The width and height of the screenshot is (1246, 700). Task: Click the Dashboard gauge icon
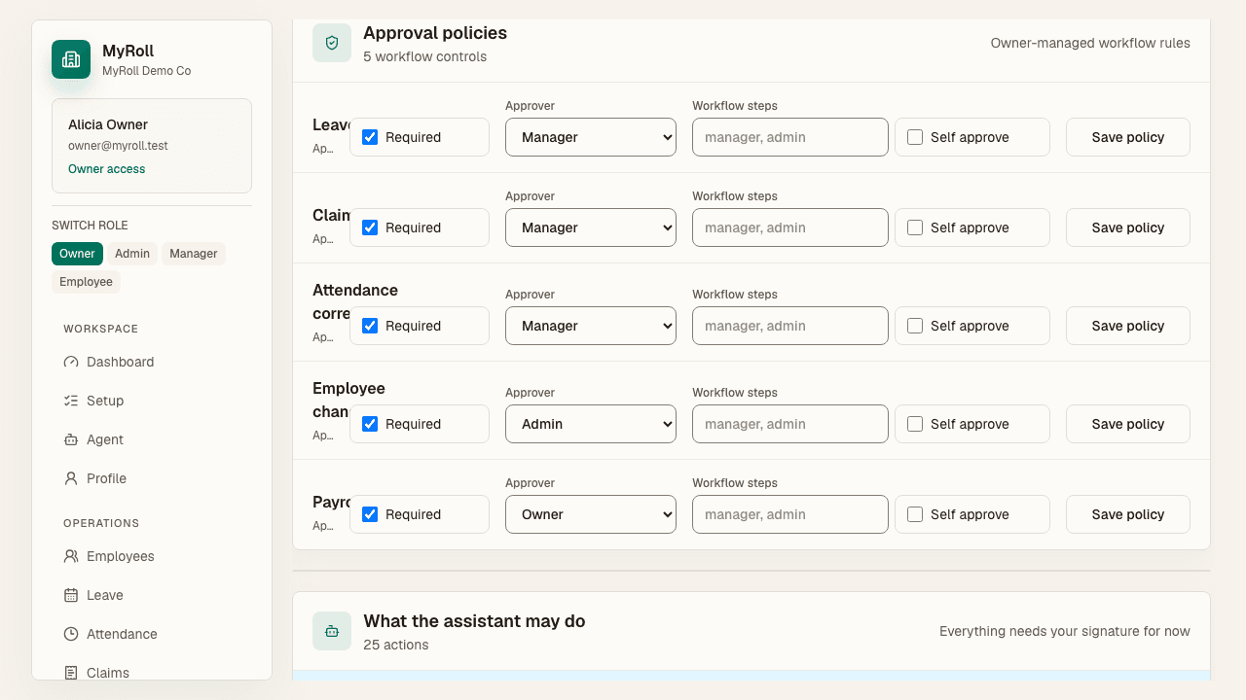tap(71, 362)
